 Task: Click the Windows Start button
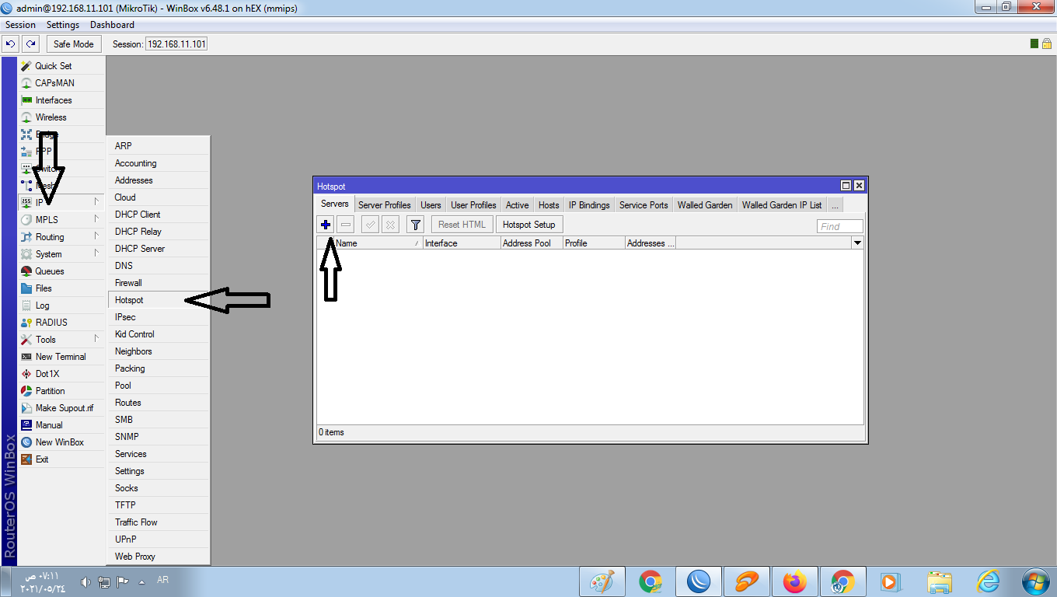tap(1036, 581)
